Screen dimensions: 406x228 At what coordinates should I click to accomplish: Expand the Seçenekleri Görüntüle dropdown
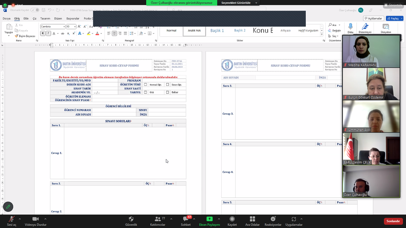click(256, 3)
